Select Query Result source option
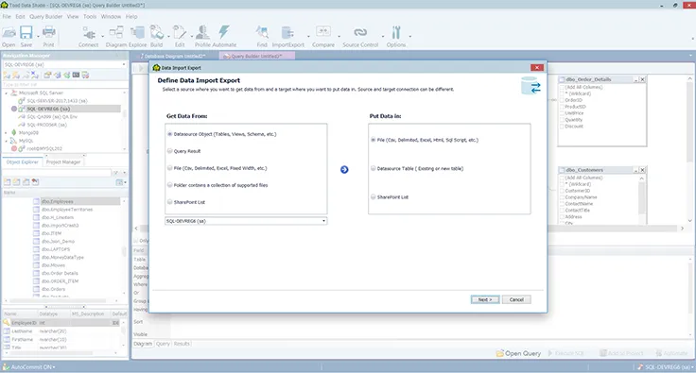The height and width of the screenshot is (373, 696). pyautogui.click(x=170, y=151)
